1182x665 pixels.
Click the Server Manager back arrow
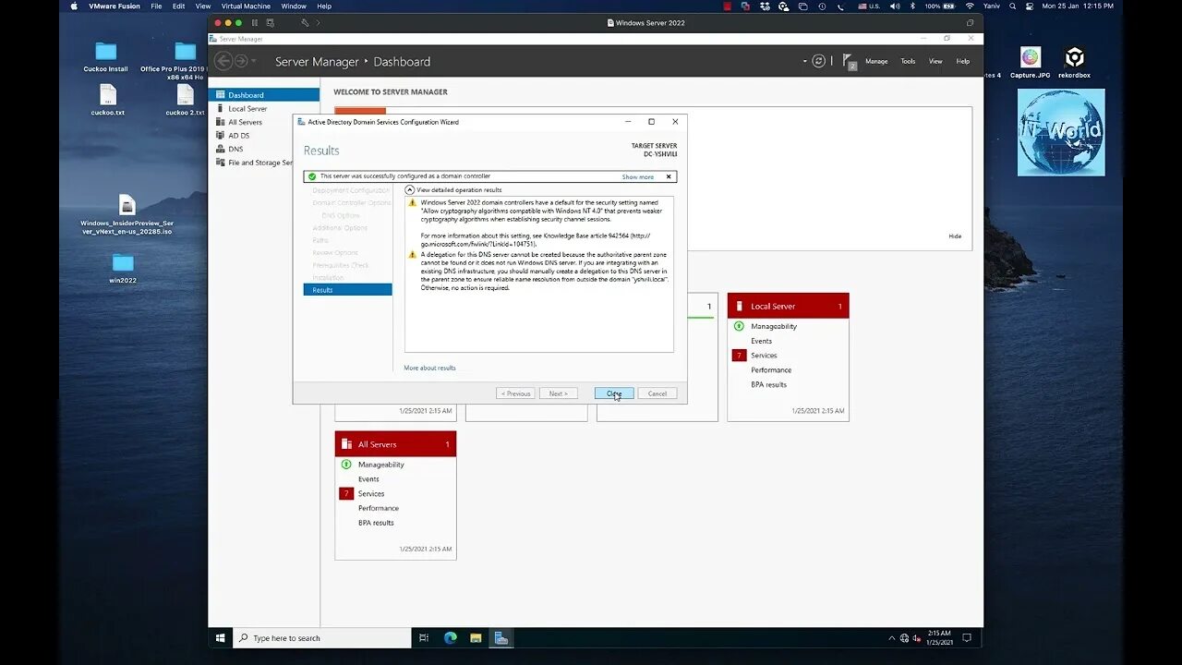pos(223,61)
